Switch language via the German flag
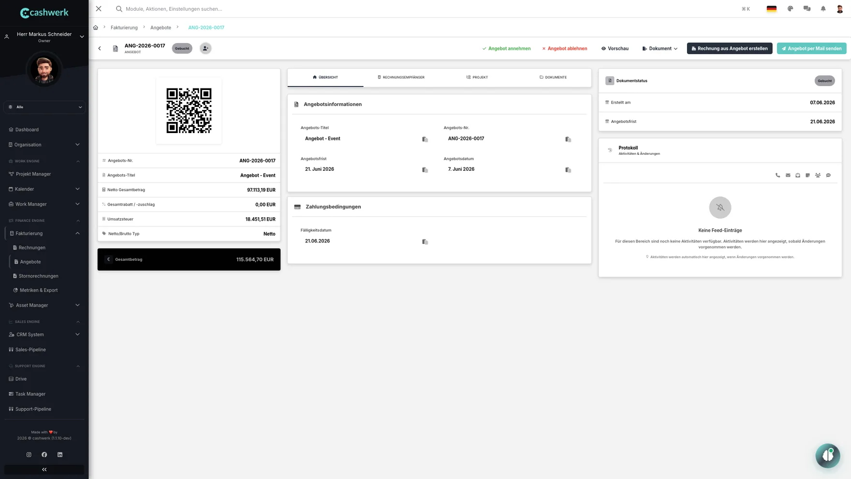Viewport: 851px width, 479px height. [771, 9]
